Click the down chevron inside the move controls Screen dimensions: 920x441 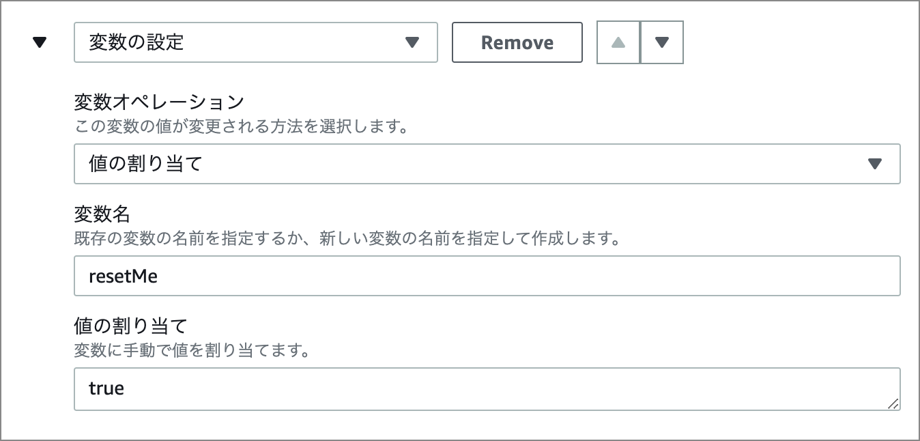(661, 42)
